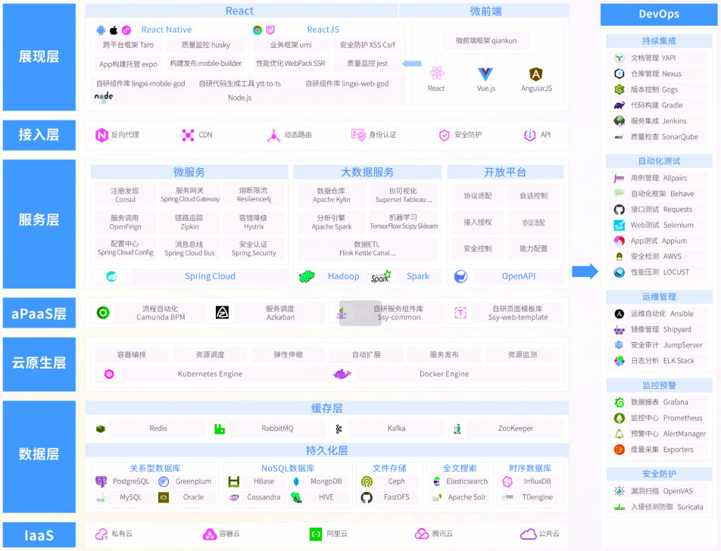Click the 数据仓库 Apache Kylin cell
The height and width of the screenshot is (551, 721).
click(331, 195)
